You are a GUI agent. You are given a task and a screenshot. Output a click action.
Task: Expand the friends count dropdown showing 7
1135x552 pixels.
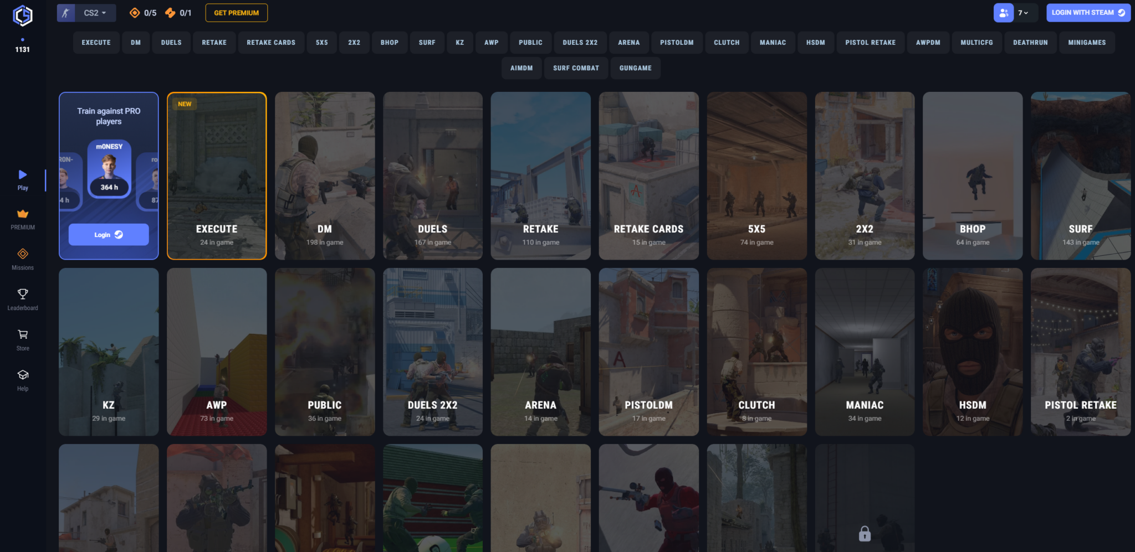tap(1023, 13)
